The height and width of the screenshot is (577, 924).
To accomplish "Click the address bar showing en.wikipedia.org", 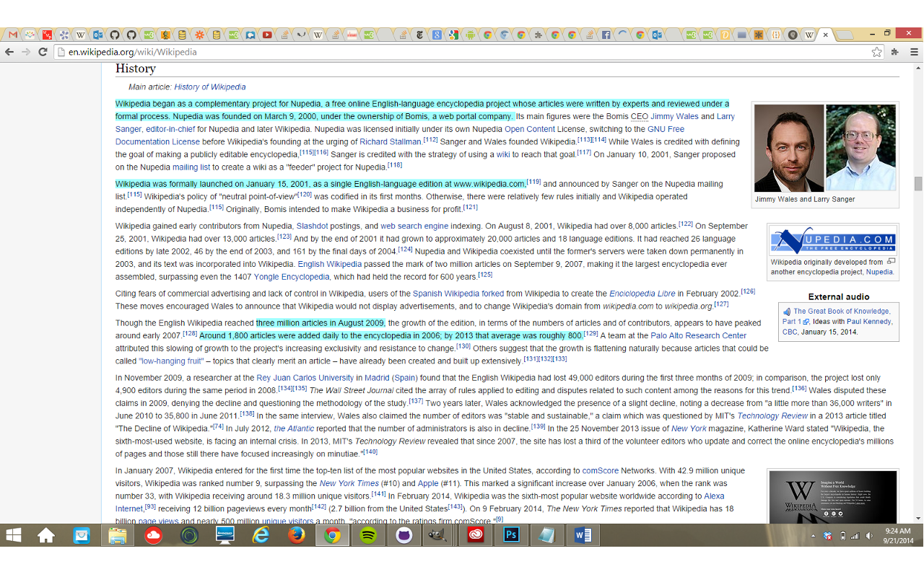I will pos(462,52).
